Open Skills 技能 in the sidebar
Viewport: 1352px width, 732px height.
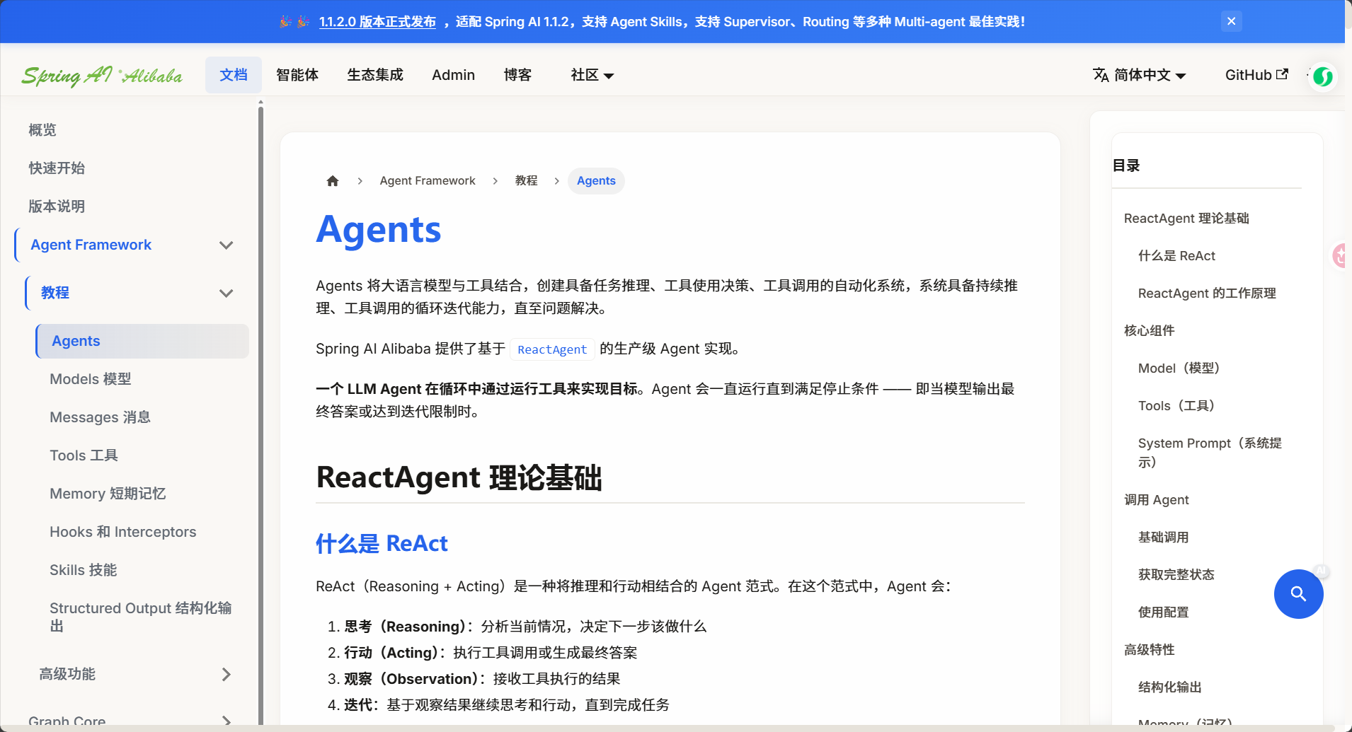83,570
